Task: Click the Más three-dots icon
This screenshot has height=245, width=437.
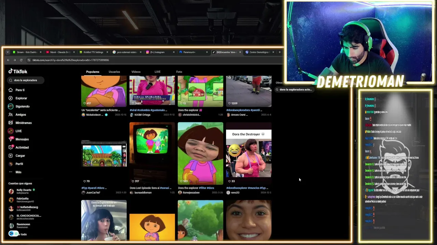Action: pyautogui.click(x=11, y=172)
